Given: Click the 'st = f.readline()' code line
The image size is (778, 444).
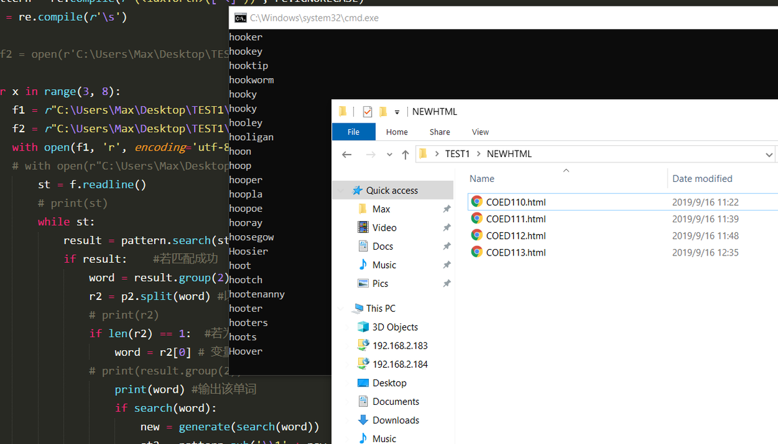Looking at the screenshot, I should coord(92,185).
